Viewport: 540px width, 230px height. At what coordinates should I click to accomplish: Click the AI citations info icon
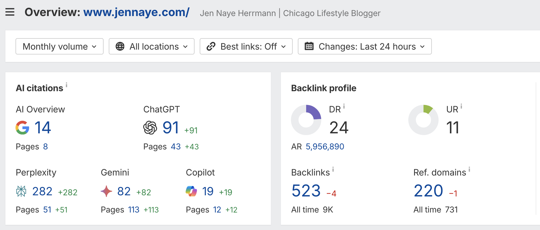pos(67,85)
